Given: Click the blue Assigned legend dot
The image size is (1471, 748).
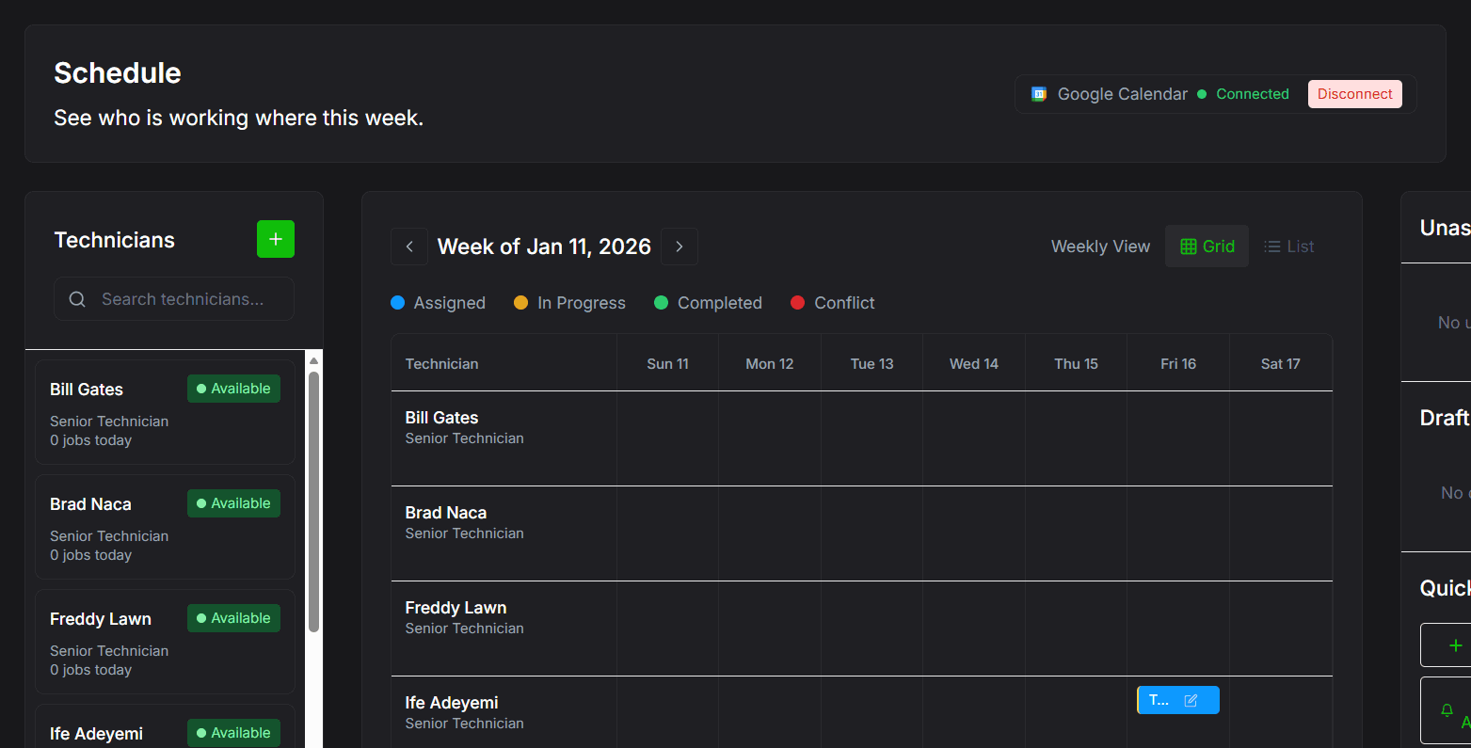Looking at the screenshot, I should coord(397,303).
